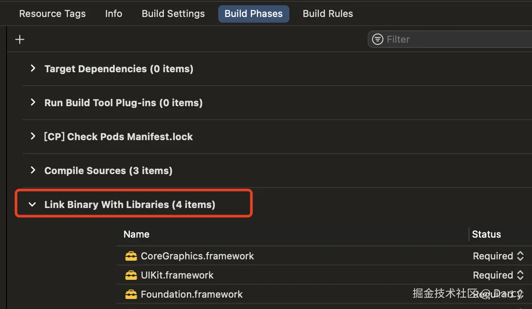Open the Build Rules tab
The width and height of the screenshot is (532, 309).
[x=328, y=13]
